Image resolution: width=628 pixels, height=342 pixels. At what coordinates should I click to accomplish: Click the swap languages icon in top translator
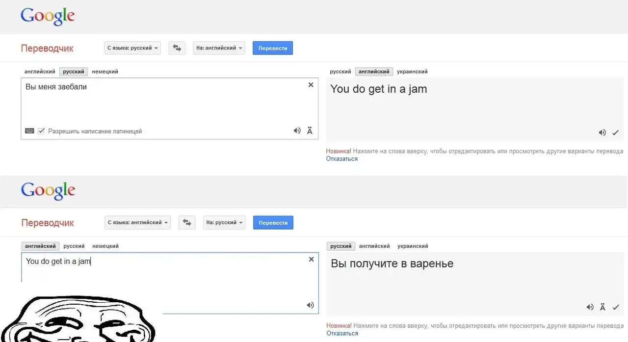[x=177, y=48]
